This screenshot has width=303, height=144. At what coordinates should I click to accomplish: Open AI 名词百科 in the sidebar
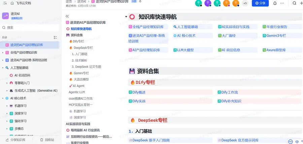[23, 75]
